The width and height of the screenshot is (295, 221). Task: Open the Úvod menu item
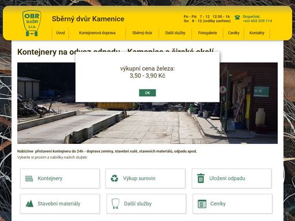(60, 33)
